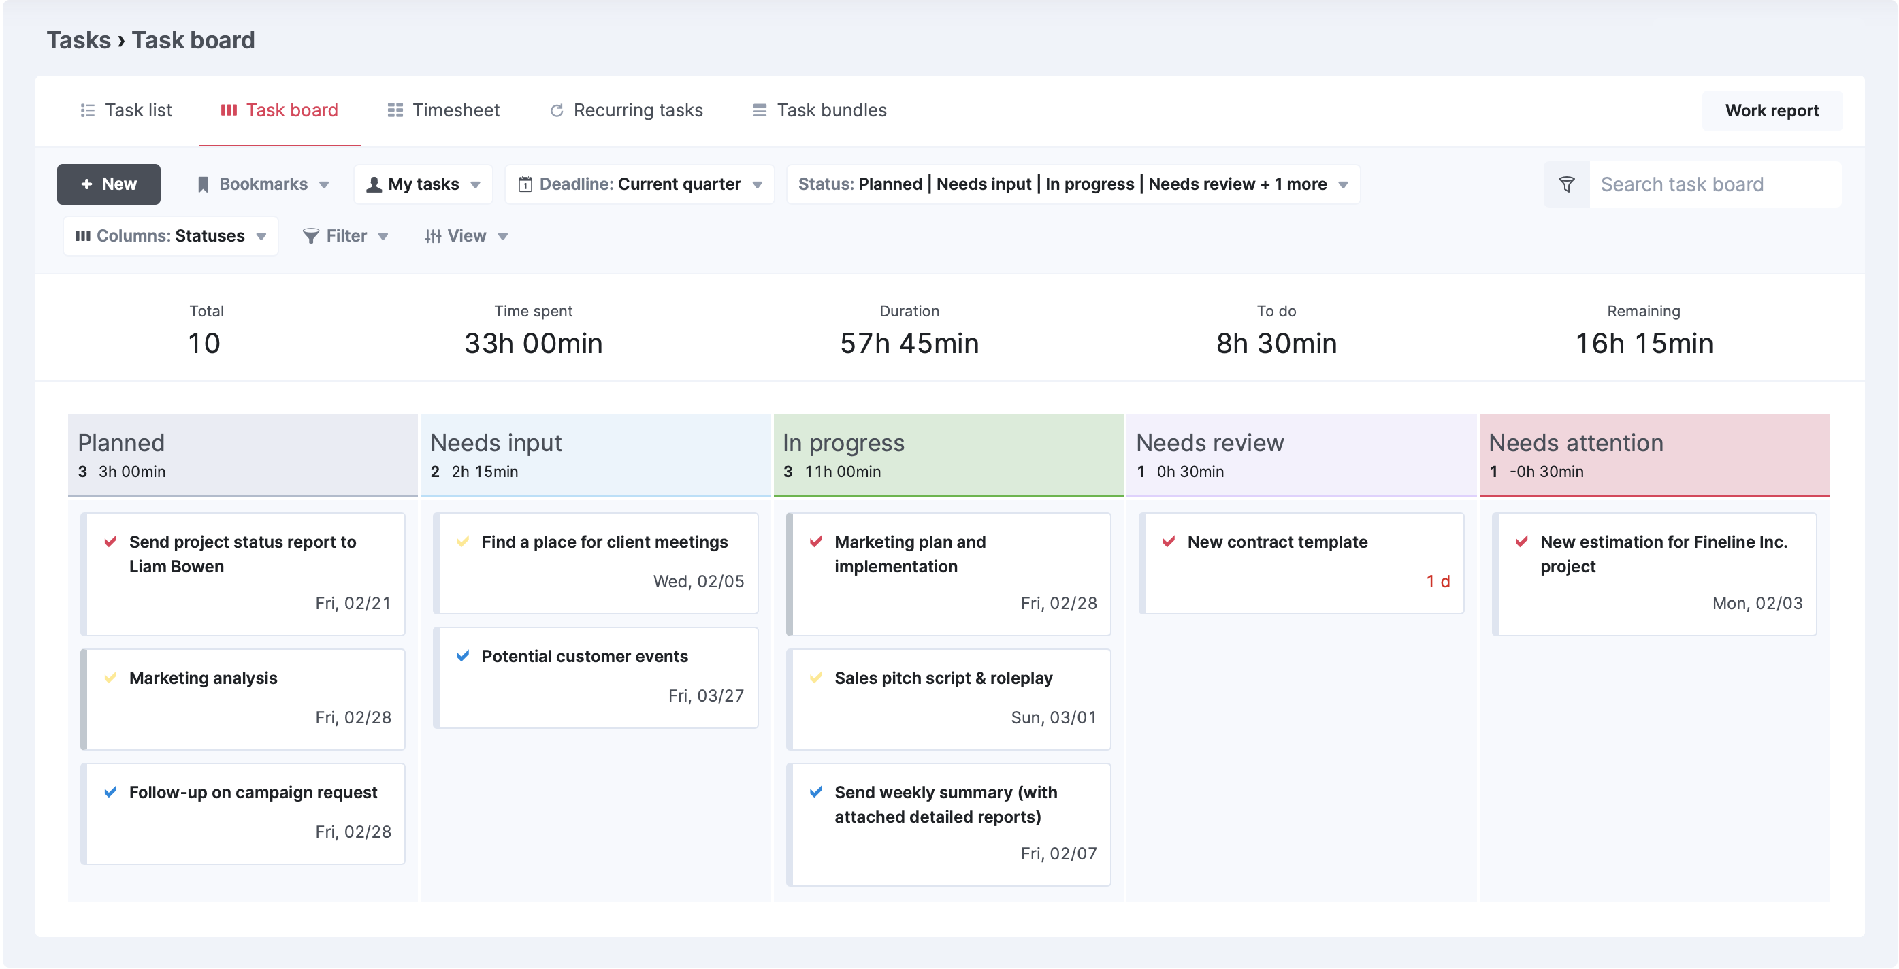Click the New task button
The image size is (1899, 969).
108,184
